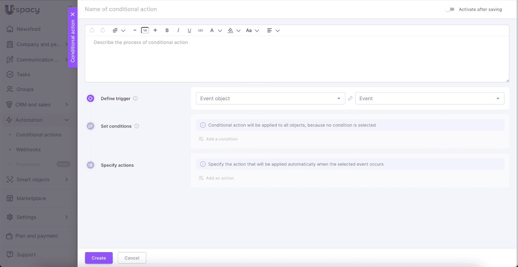
Task: Expand the text alignment dropdown
Action: [x=273, y=30]
